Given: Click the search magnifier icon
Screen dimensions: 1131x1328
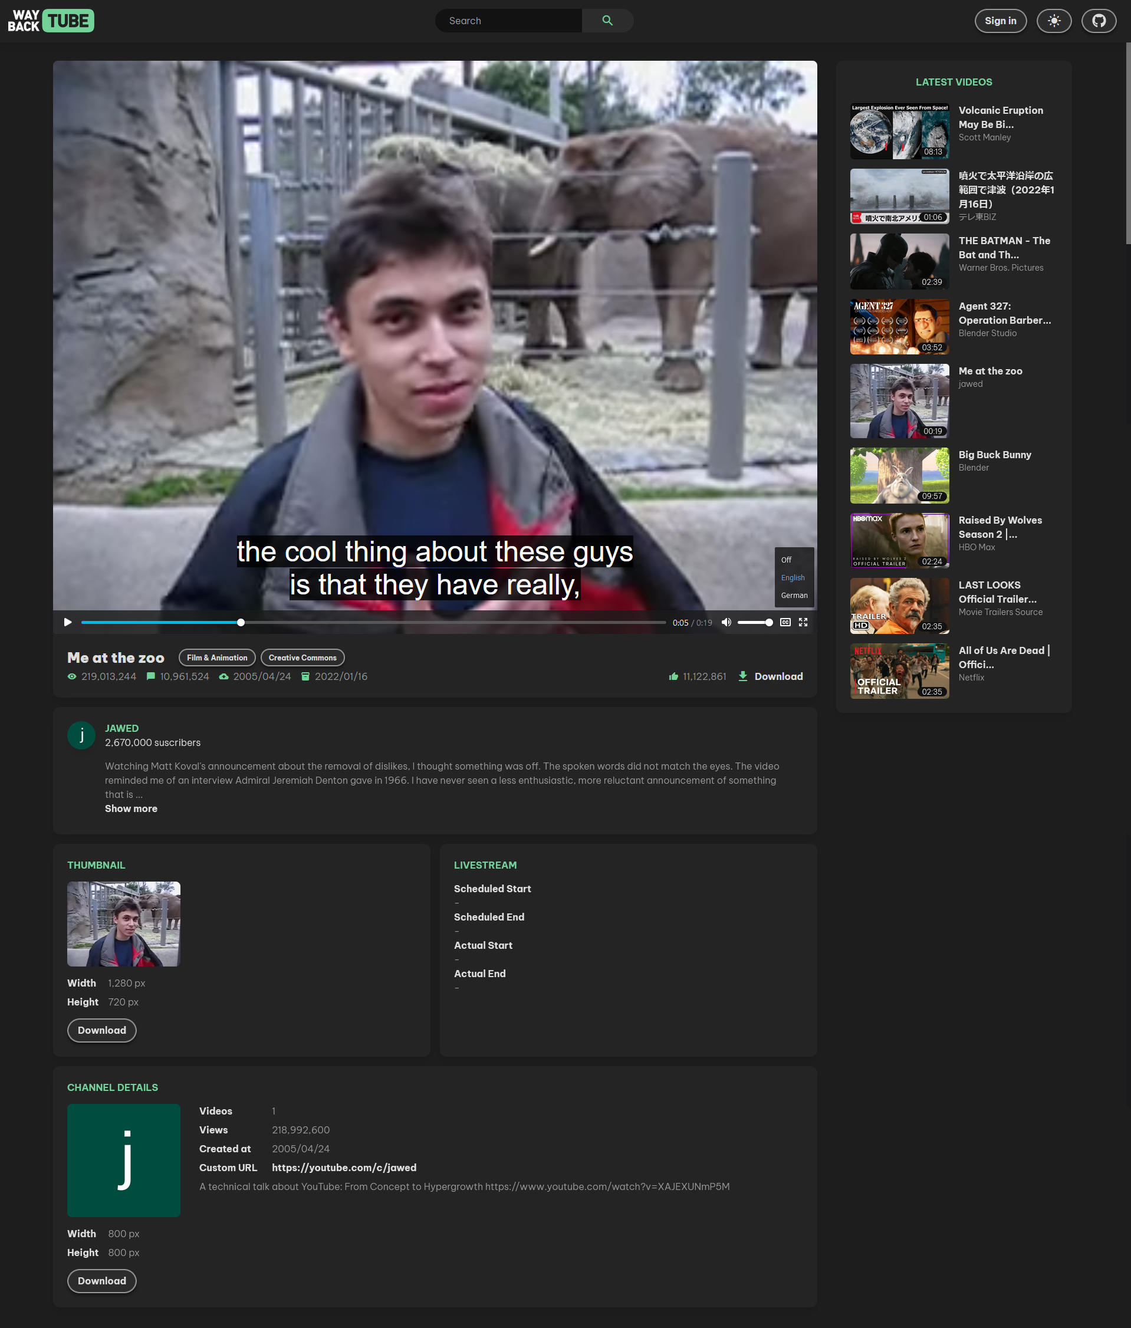Looking at the screenshot, I should point(607,21).
